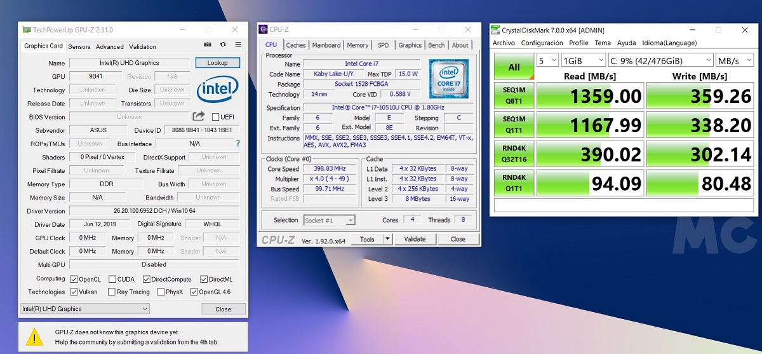Open the Archivo menu in CrystalDiskMark
The height and width of the screenshot is (354, 762).
[x=504, y=43]
